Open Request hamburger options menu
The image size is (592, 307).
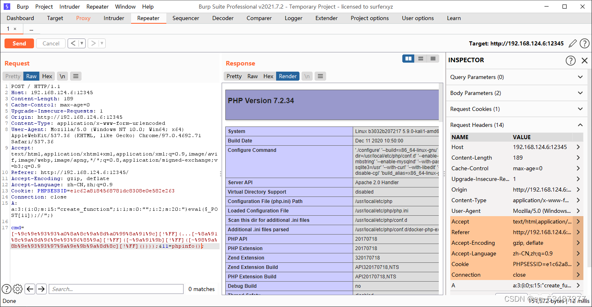[76, 76]
